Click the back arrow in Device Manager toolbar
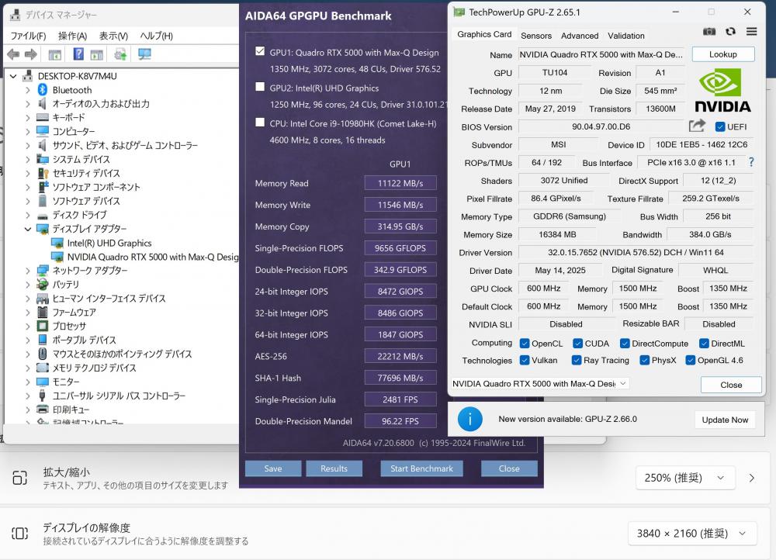Image resolution: width=776 pixels, height=560 pixels. 13,54
